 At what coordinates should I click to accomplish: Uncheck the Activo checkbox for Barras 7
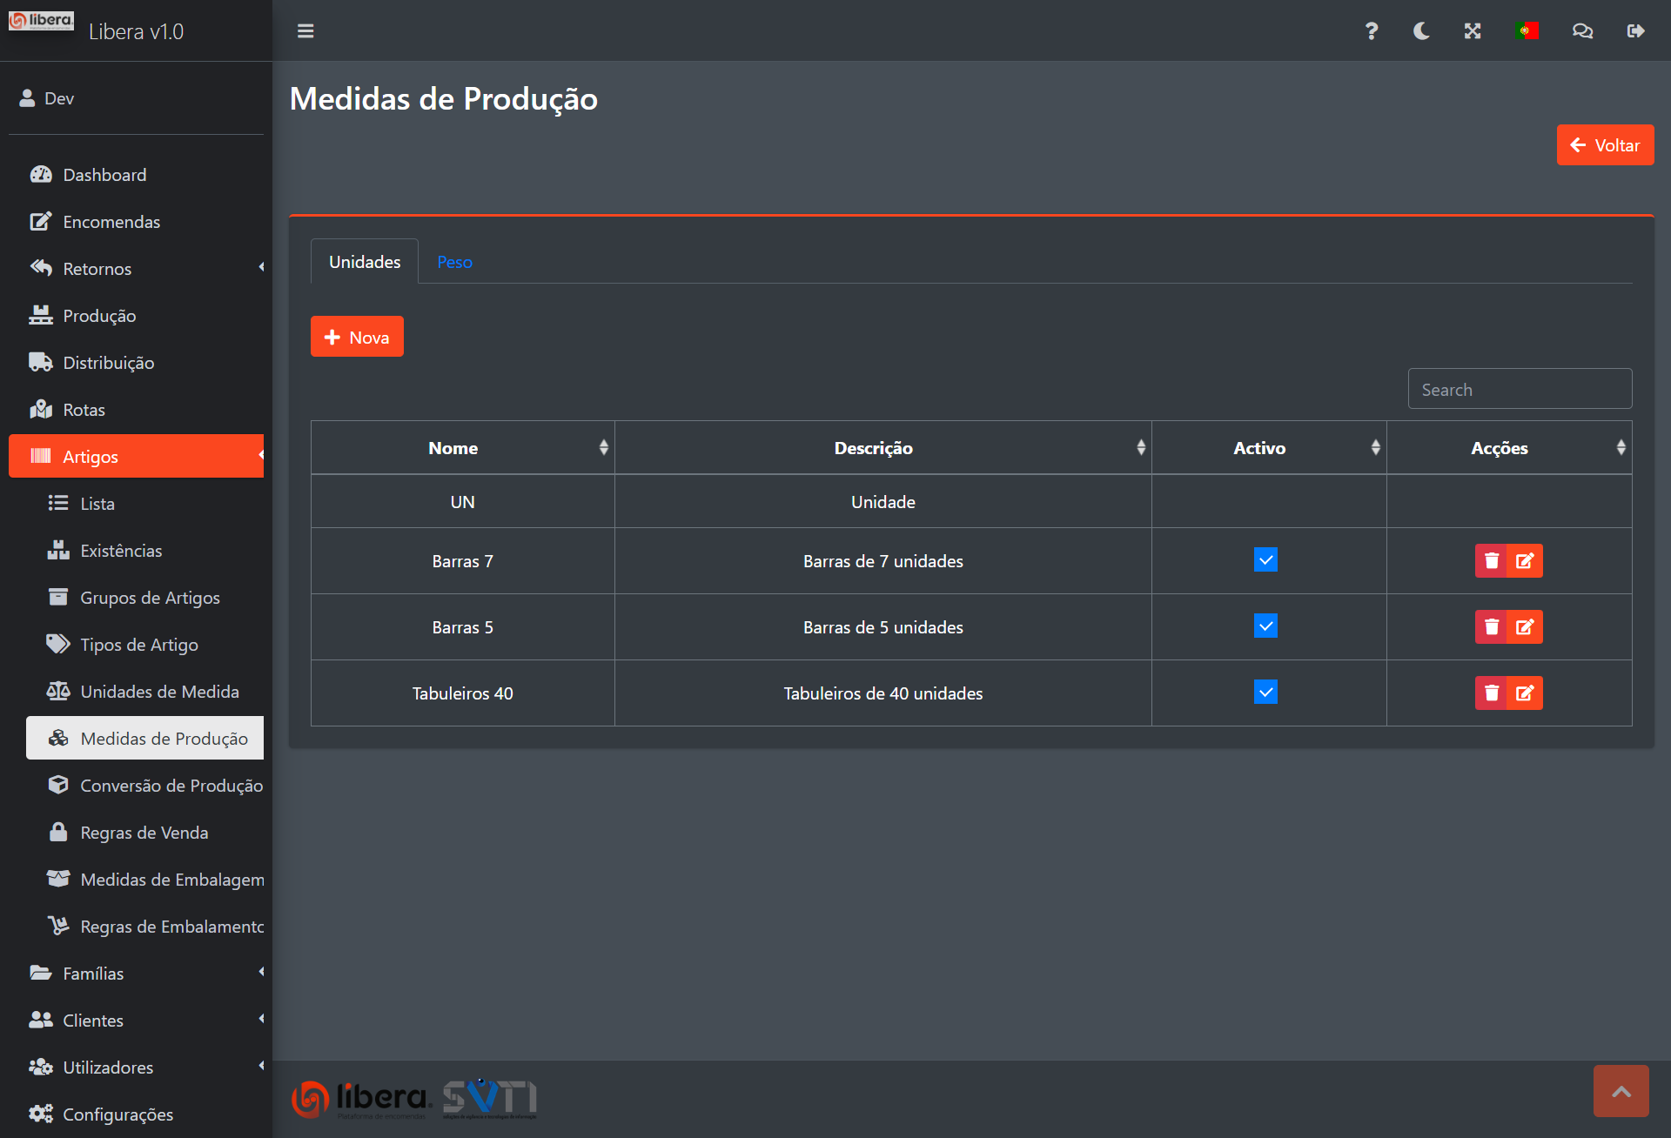coord(1265,560)
